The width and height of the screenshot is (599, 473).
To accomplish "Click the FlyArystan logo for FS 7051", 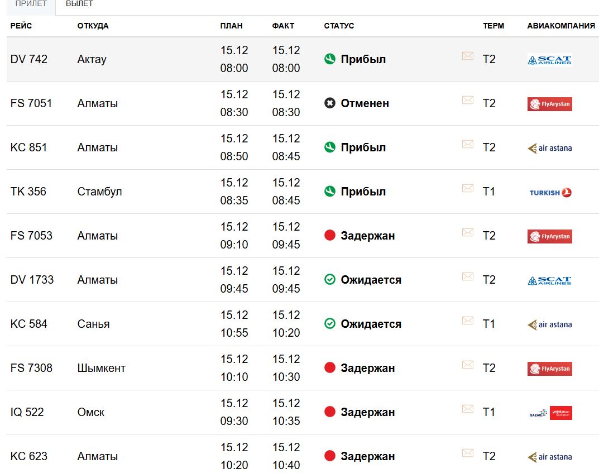I will pos(549,104).
